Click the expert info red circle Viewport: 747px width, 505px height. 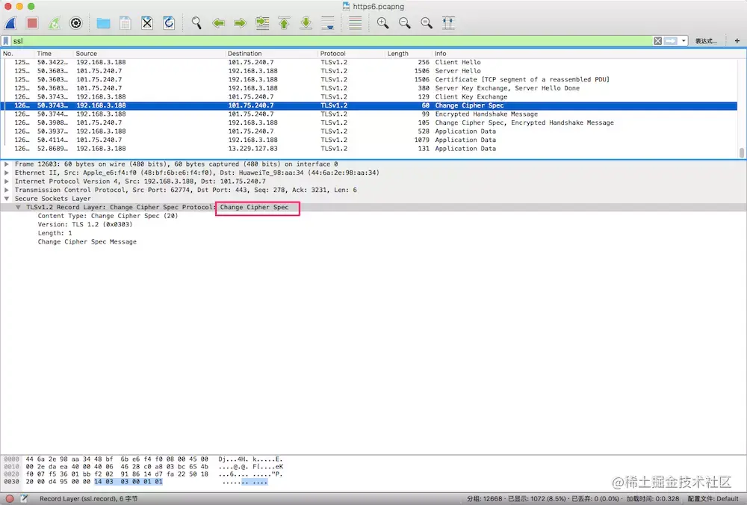click(9, 499)
